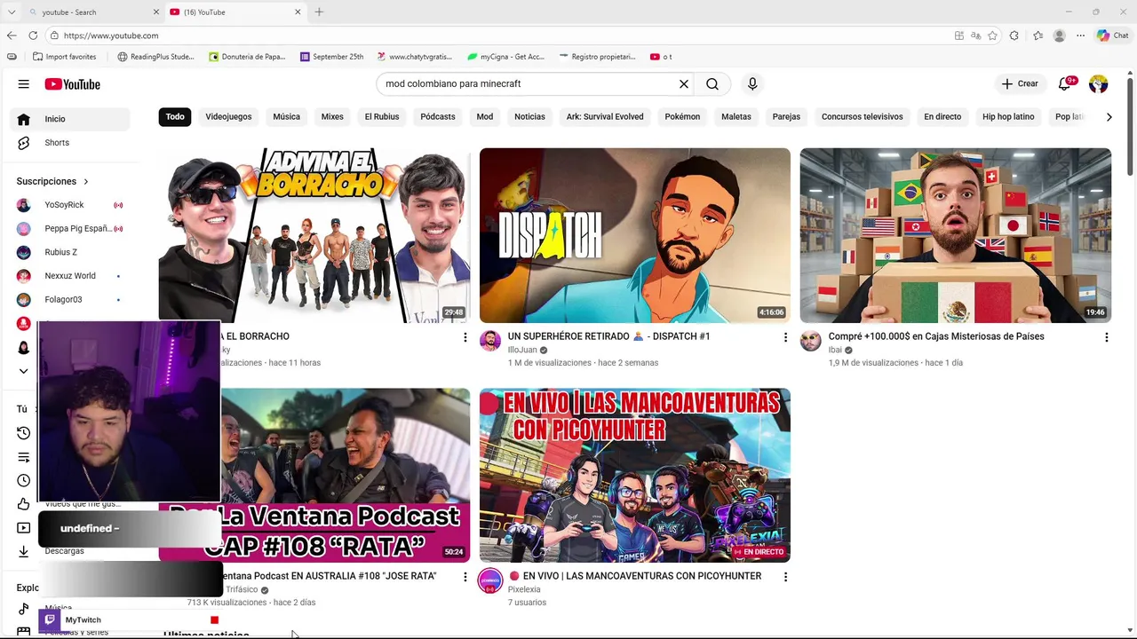Expand the Suscripciones section
1137x639 pixels.
point(53,181)
